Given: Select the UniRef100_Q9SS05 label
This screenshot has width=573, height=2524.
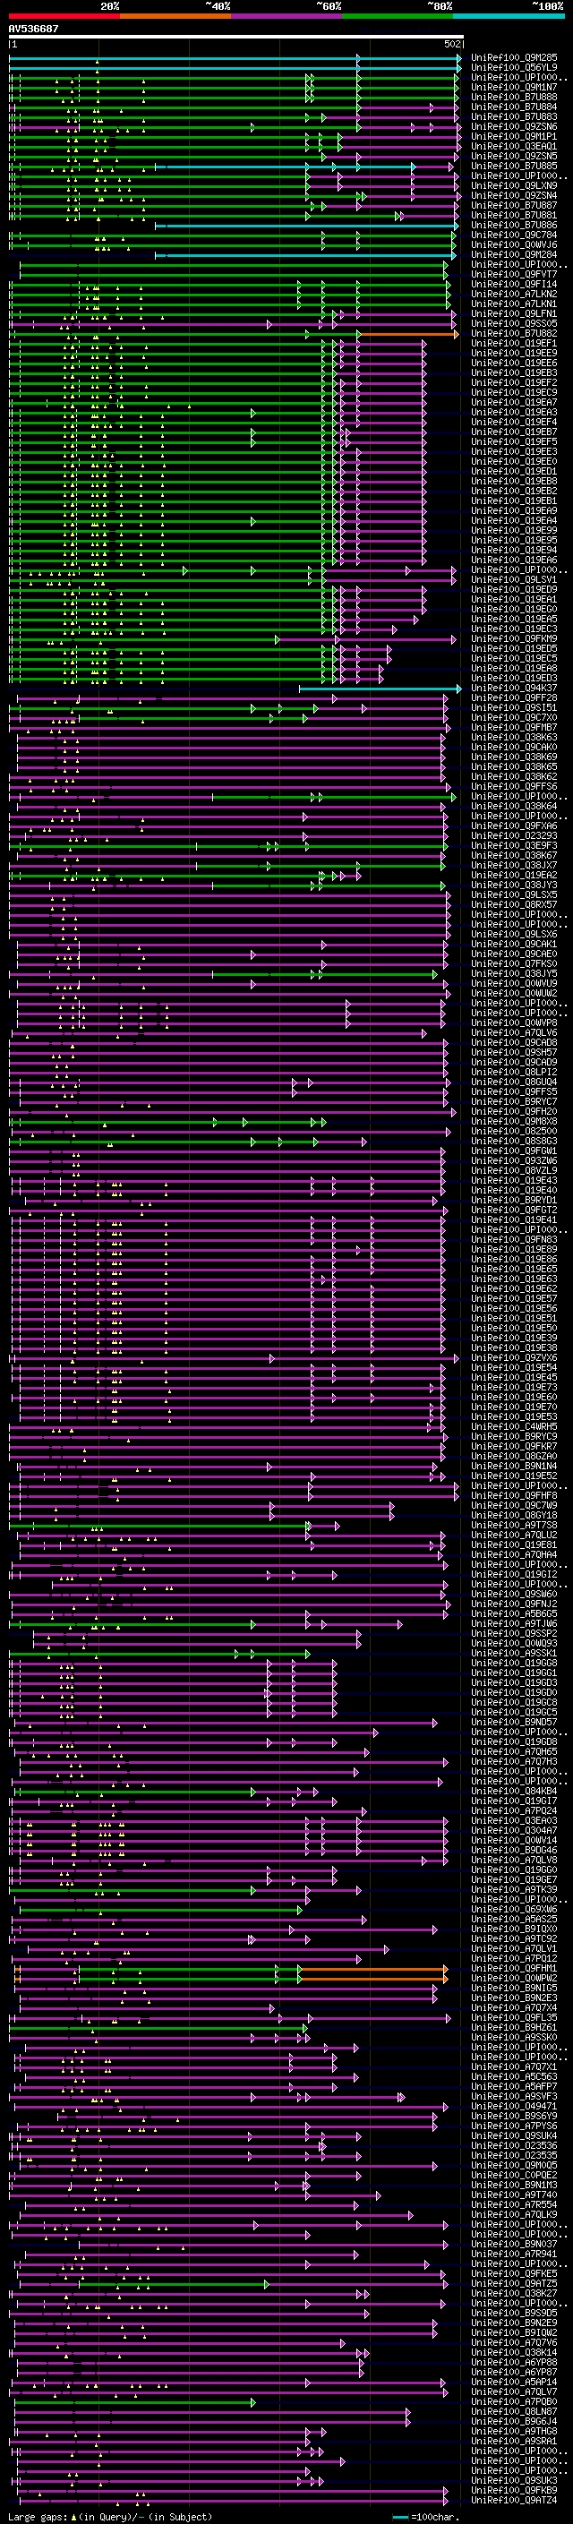Looking at the screenshot, I should (514, 323).
